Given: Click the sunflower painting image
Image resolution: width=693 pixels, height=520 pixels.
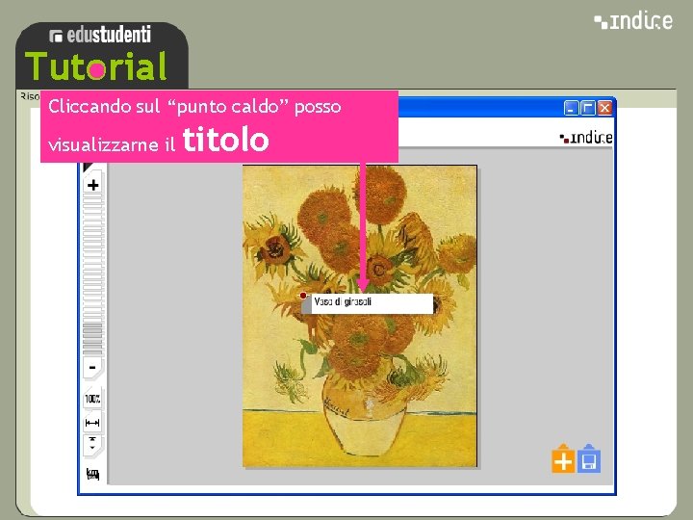Looking at the screenshot, I should click(360, 316).
